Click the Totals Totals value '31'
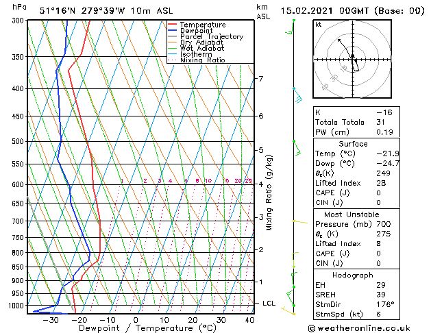Image resolution: width=431 pixels, height=333 pixels. [x=381, y=122]
